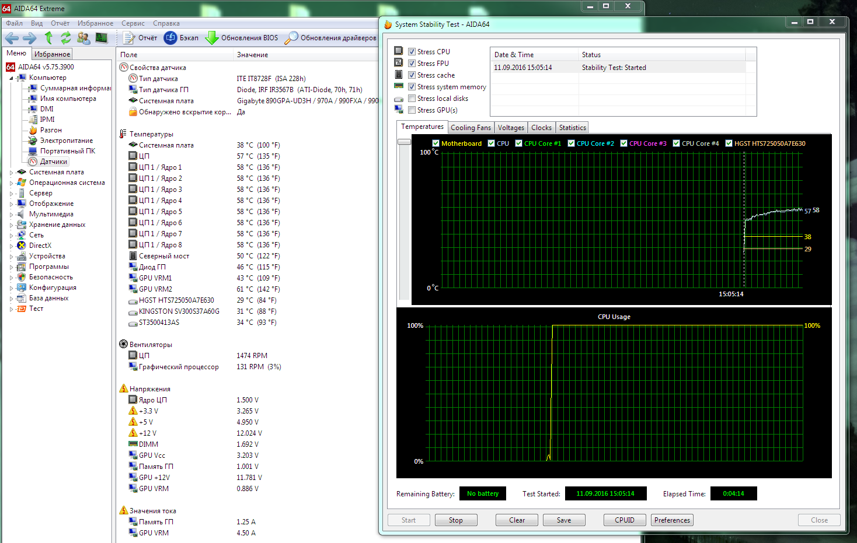
Task: Select the Тест icon in tree
Action: (22, 309)
